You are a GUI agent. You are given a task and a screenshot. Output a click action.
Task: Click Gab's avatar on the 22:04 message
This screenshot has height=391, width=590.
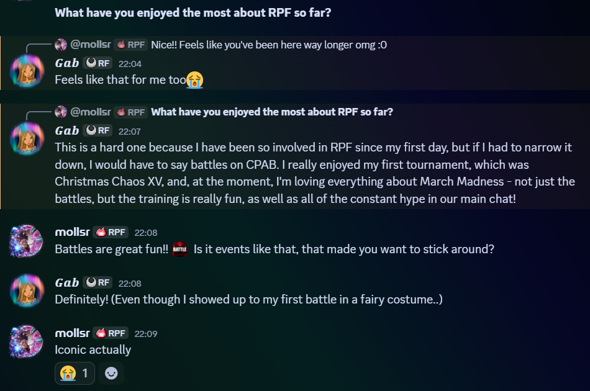click(x=27, y=71)
